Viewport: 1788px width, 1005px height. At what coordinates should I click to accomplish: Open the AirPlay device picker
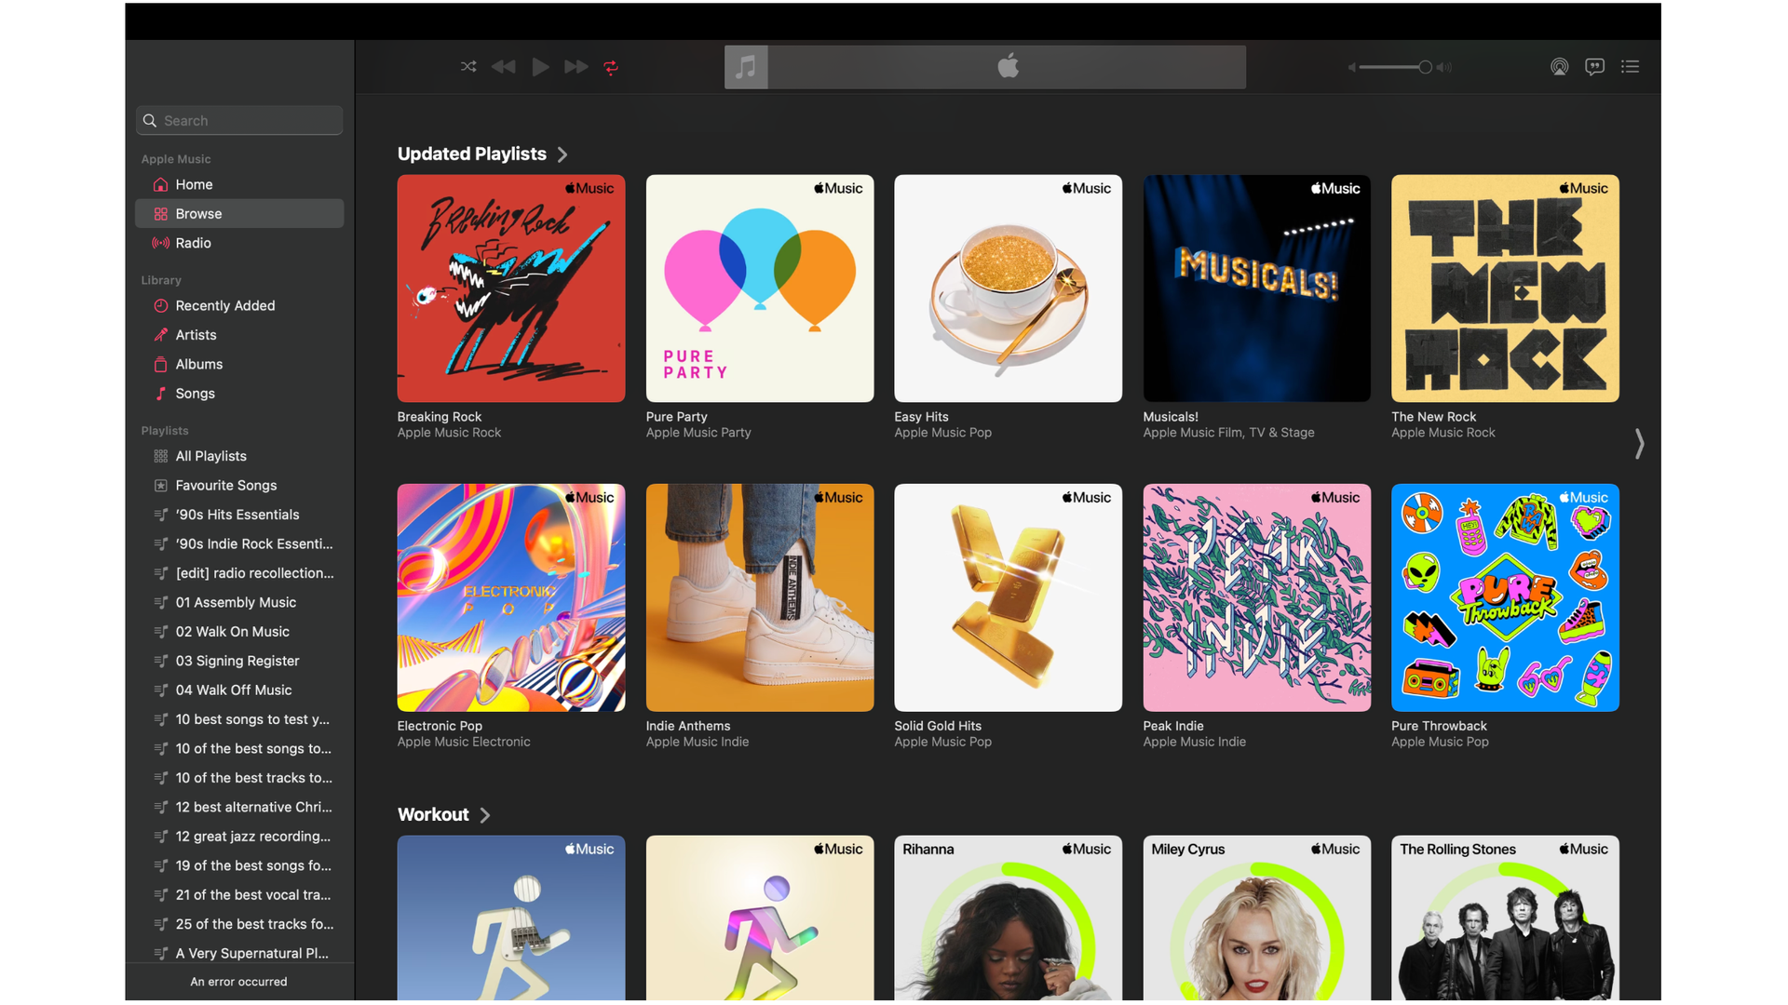click(x=1559, y=66)
